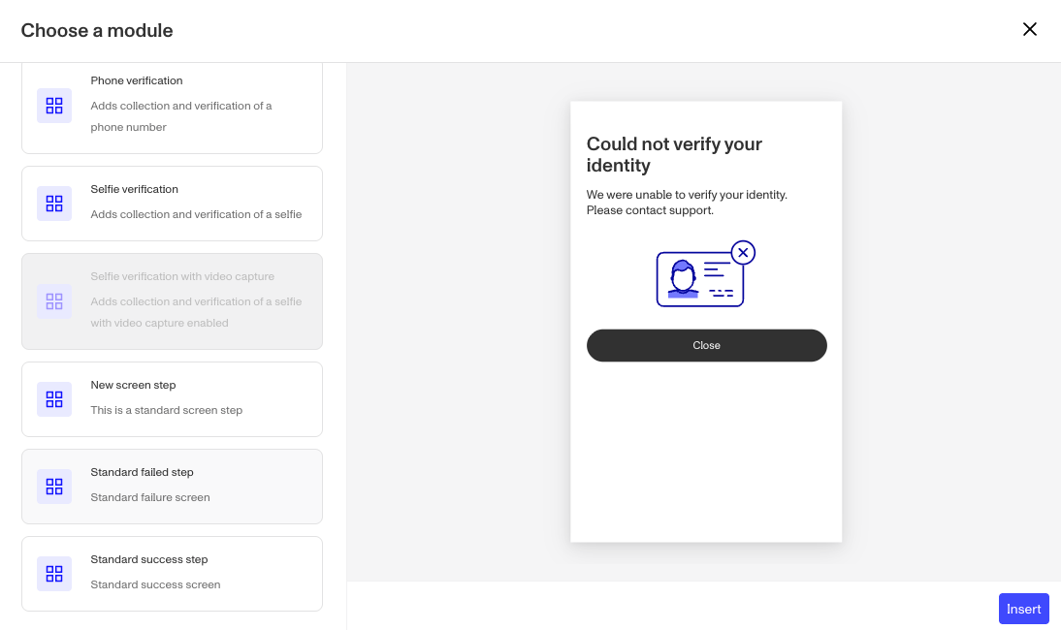Viewport: 1061px width, 630px height.
Task: Click the X badge on ID illustration
Action: point(743,253)
